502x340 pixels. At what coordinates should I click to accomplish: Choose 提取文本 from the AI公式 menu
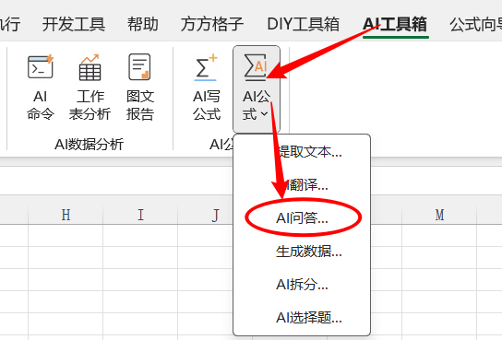[303, 151]
